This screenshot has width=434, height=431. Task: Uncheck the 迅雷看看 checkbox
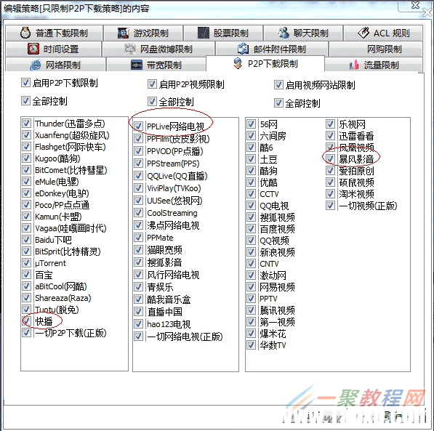[330, 136]
